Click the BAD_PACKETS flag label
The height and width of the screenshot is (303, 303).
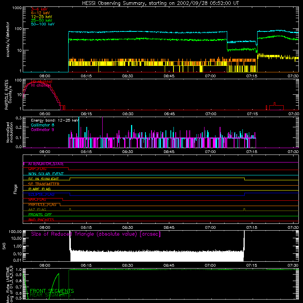41,220
